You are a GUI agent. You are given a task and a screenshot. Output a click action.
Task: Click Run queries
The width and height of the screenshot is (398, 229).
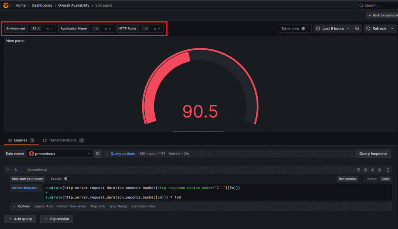pyautogui.click(x=347, y=179)
